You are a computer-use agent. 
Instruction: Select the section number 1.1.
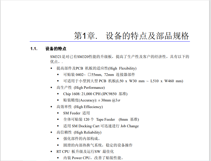click(x=33, y=48)
